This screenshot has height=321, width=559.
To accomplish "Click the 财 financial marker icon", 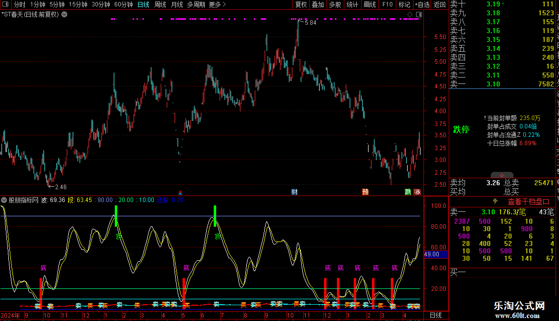I will (294, 192).
